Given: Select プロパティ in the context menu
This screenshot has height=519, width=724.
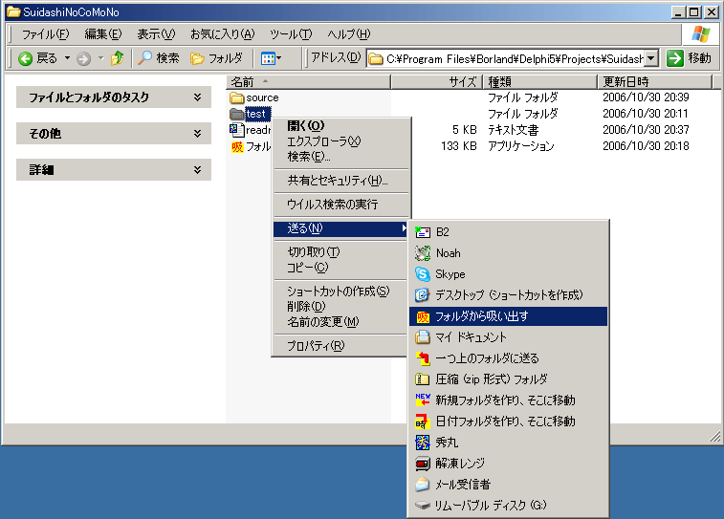Looking at the screenshot, I should tap(316, 346).
